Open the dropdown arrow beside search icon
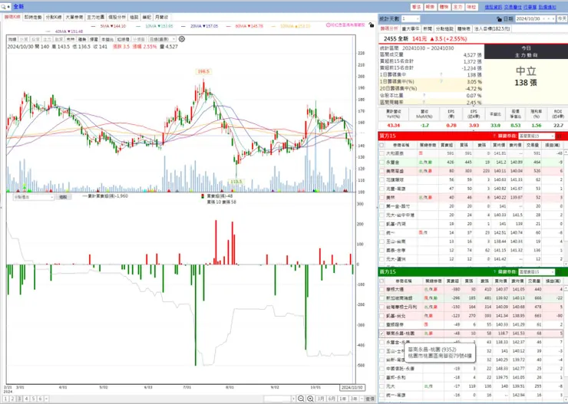The height and width of the screenshot is (404, 568). [x=8, y=7]
